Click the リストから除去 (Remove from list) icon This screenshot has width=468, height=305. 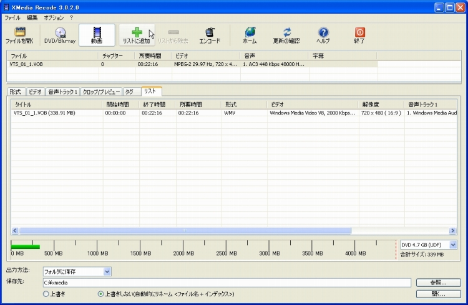point(173,35)
